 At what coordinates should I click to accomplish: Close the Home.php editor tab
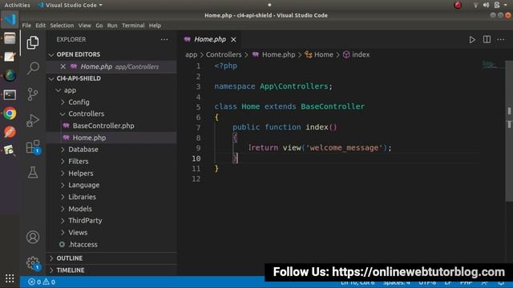click(233, 39)
